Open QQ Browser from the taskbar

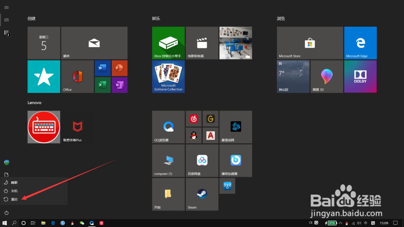[92, 223]
